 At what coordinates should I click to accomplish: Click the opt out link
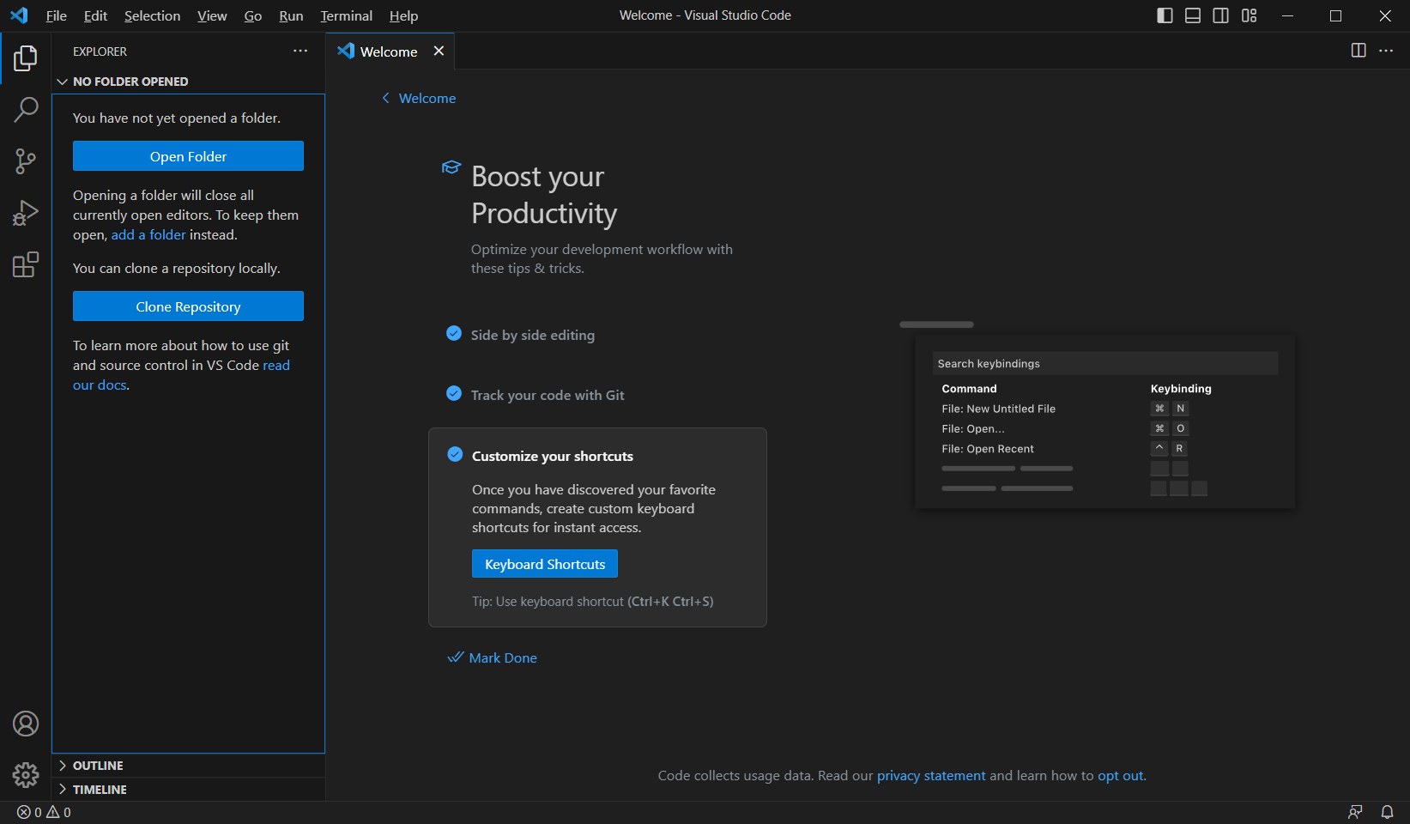tap(1120, 775)
